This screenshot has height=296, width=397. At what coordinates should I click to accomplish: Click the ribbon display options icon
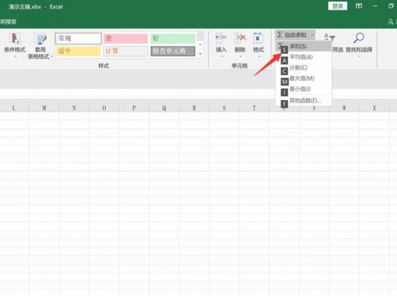[x=359, y=6]
